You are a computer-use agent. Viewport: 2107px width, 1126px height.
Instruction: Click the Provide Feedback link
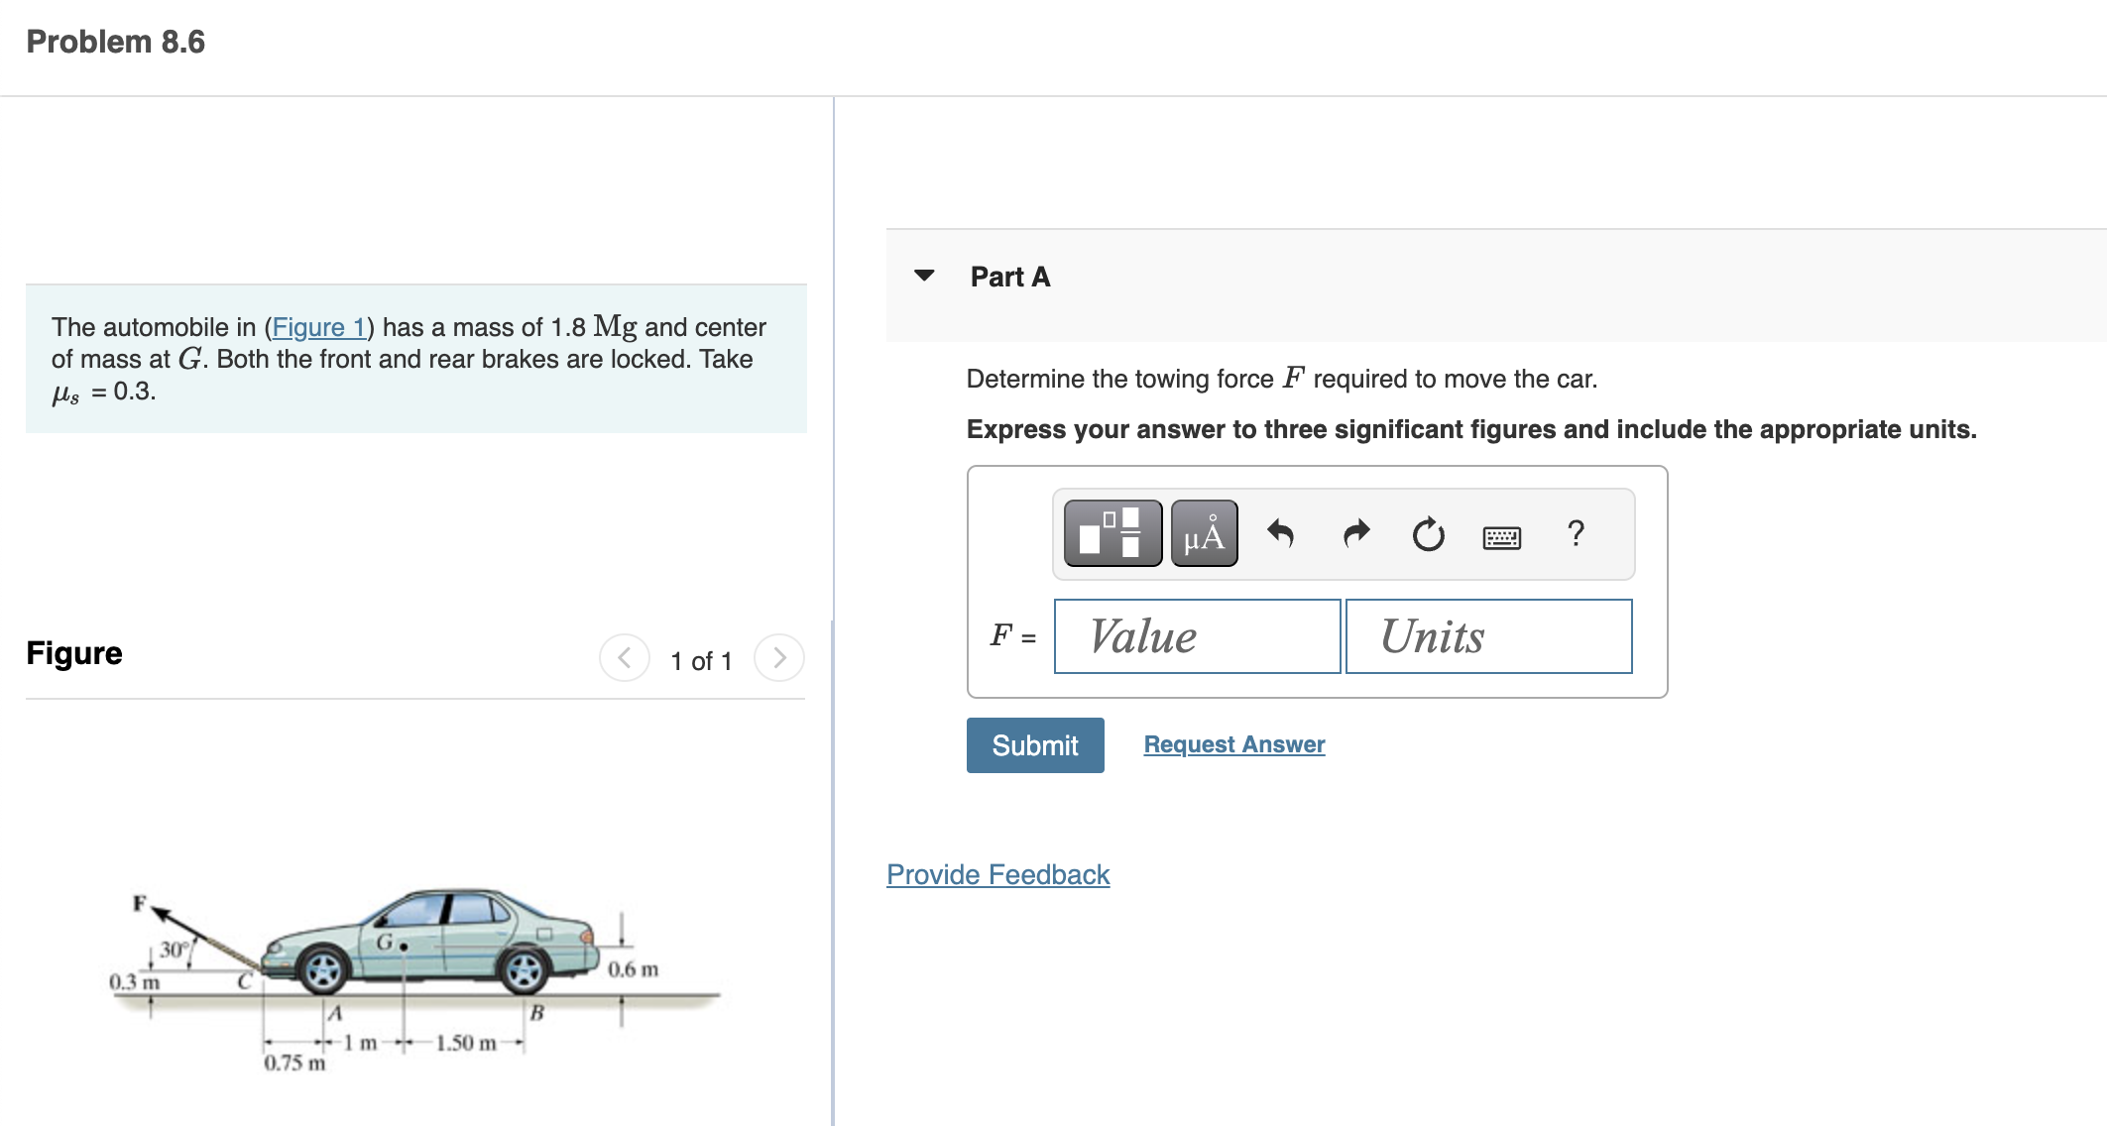(x=997, y=874)
